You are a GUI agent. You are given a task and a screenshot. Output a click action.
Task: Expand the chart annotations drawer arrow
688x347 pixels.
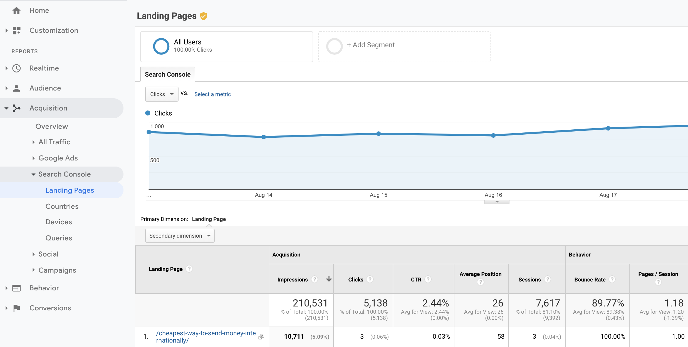[497, 202]
